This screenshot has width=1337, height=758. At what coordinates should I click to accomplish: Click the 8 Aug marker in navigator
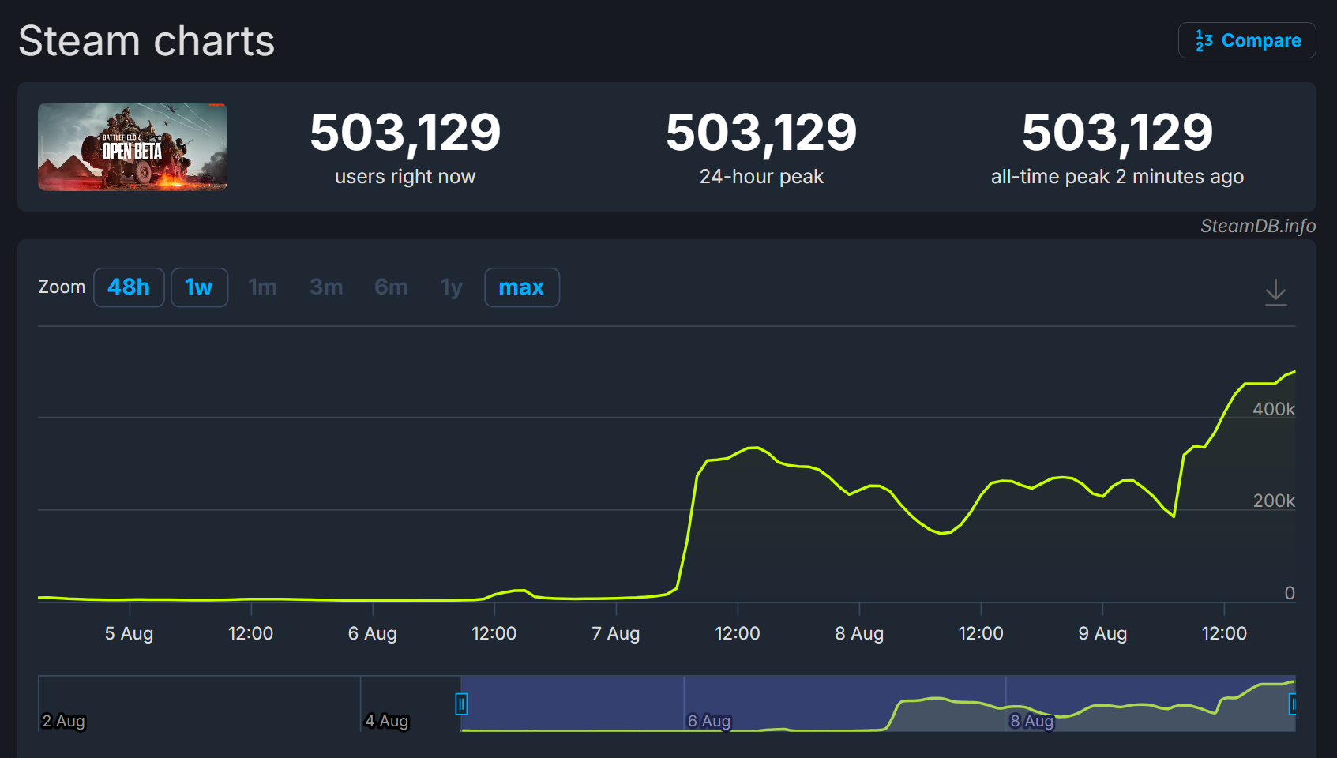tap(1031, 721)
